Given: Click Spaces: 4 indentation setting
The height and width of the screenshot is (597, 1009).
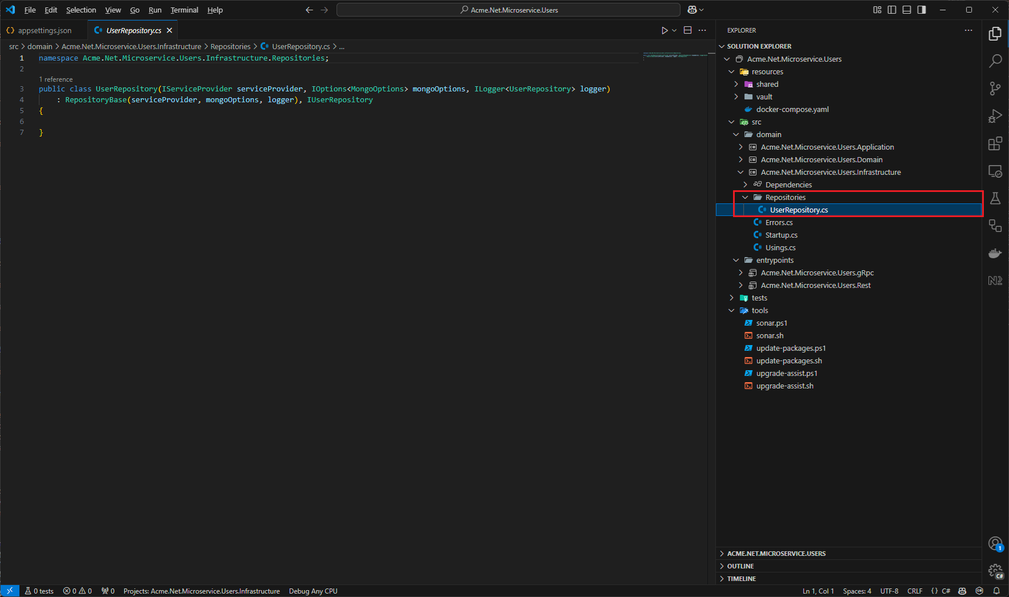Looking at the screenshot, I should [x=857, y=591].
